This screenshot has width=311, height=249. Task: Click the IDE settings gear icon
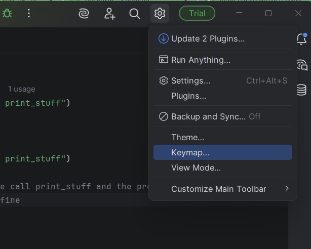[x=160, y=14]
